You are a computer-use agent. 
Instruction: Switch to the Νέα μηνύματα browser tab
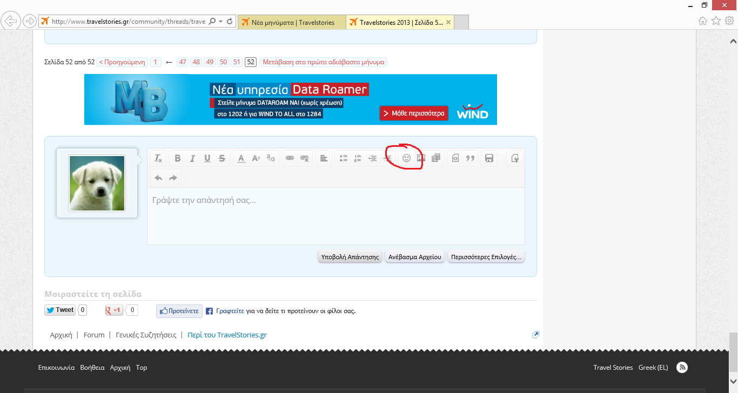pyautogui.click(x=292, y=22)
